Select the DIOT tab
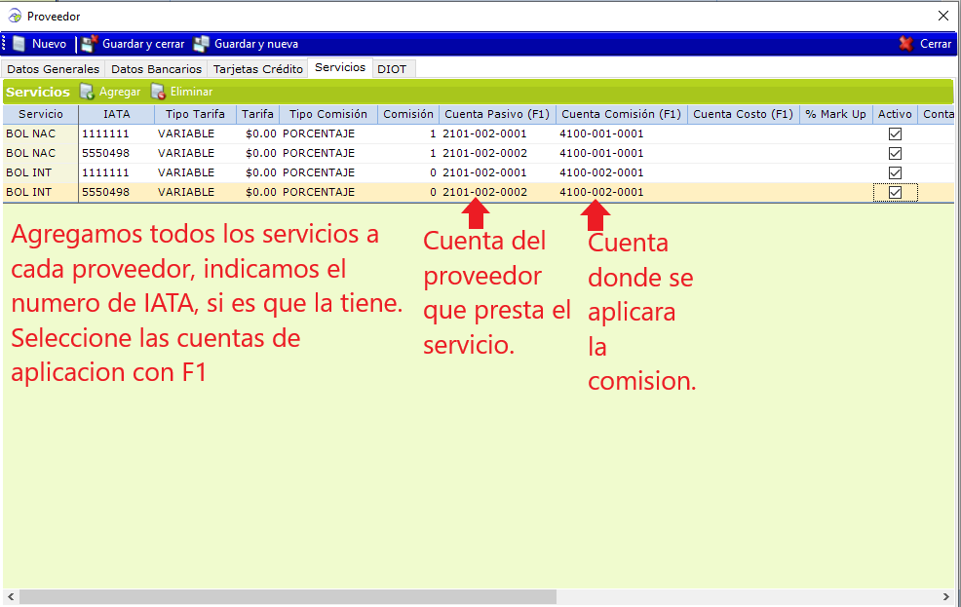 coord(392,69)
